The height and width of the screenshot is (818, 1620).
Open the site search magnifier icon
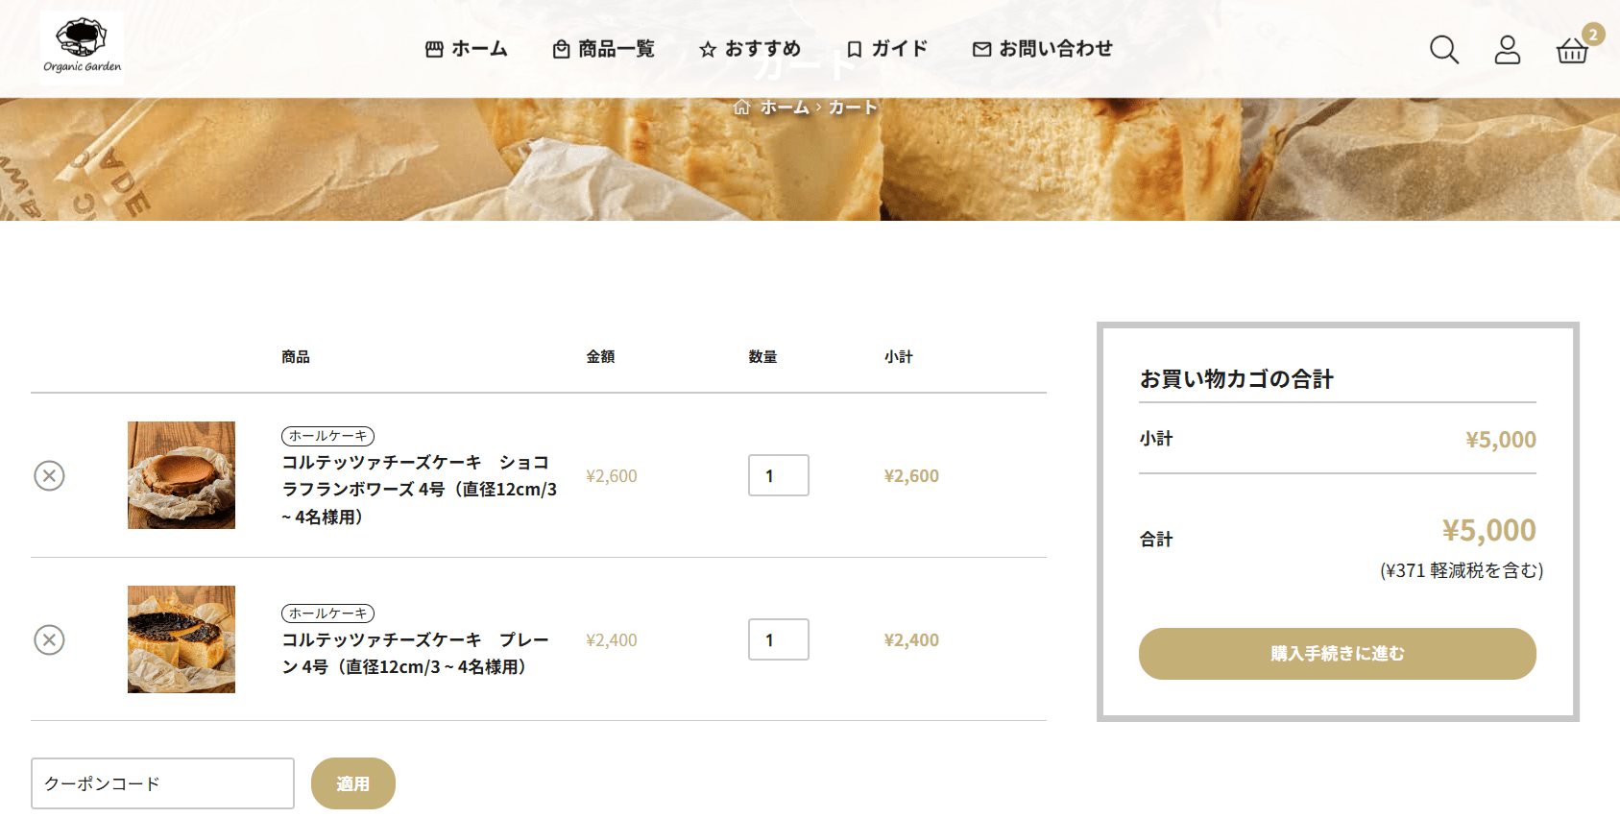pyautogui.click(x=1443, y=49)
